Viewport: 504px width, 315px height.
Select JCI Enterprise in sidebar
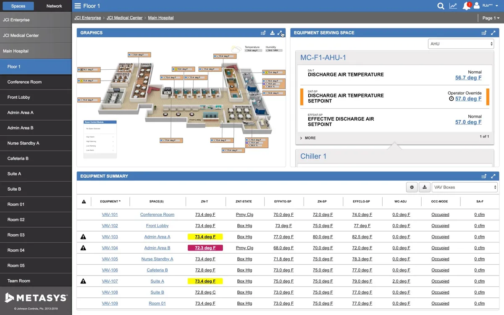tap(36, 20)
